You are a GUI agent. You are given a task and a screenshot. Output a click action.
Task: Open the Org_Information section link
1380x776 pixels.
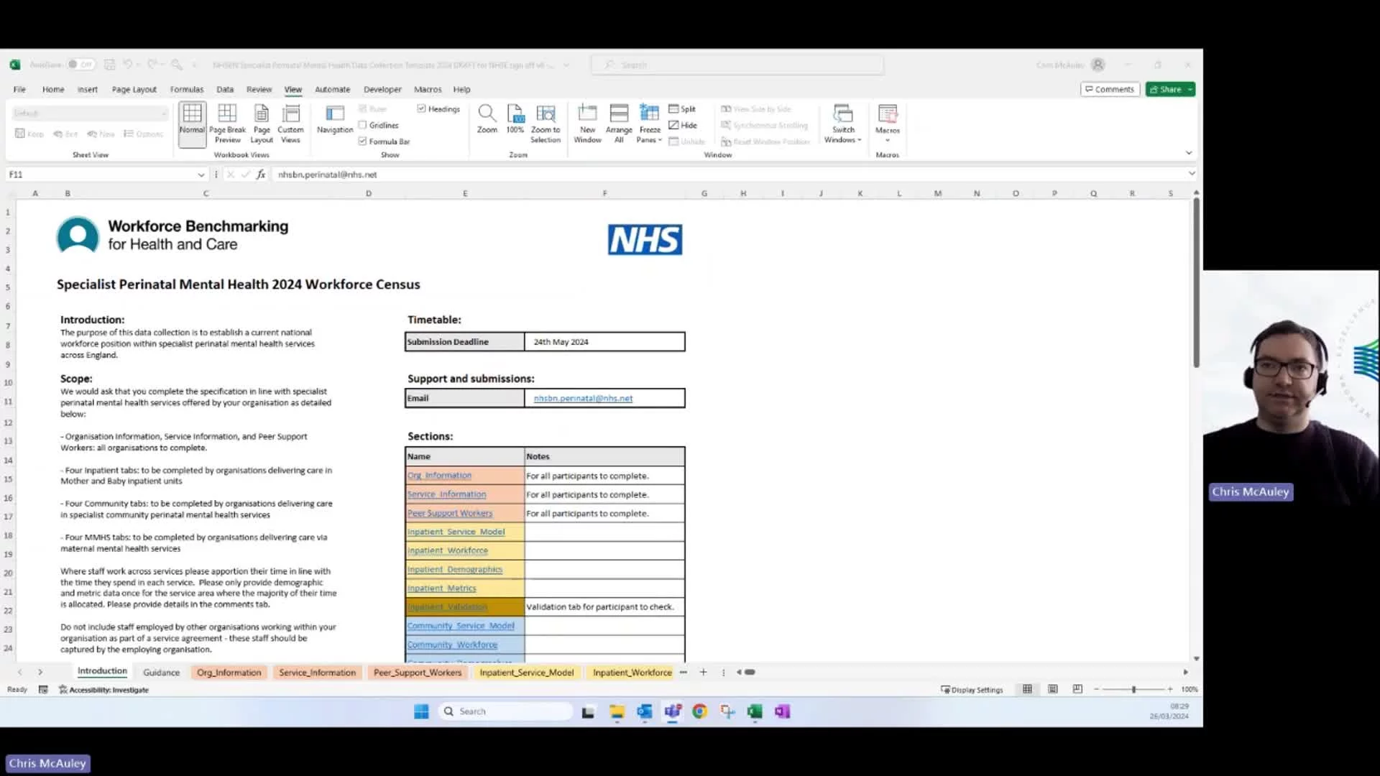[439, 476]
